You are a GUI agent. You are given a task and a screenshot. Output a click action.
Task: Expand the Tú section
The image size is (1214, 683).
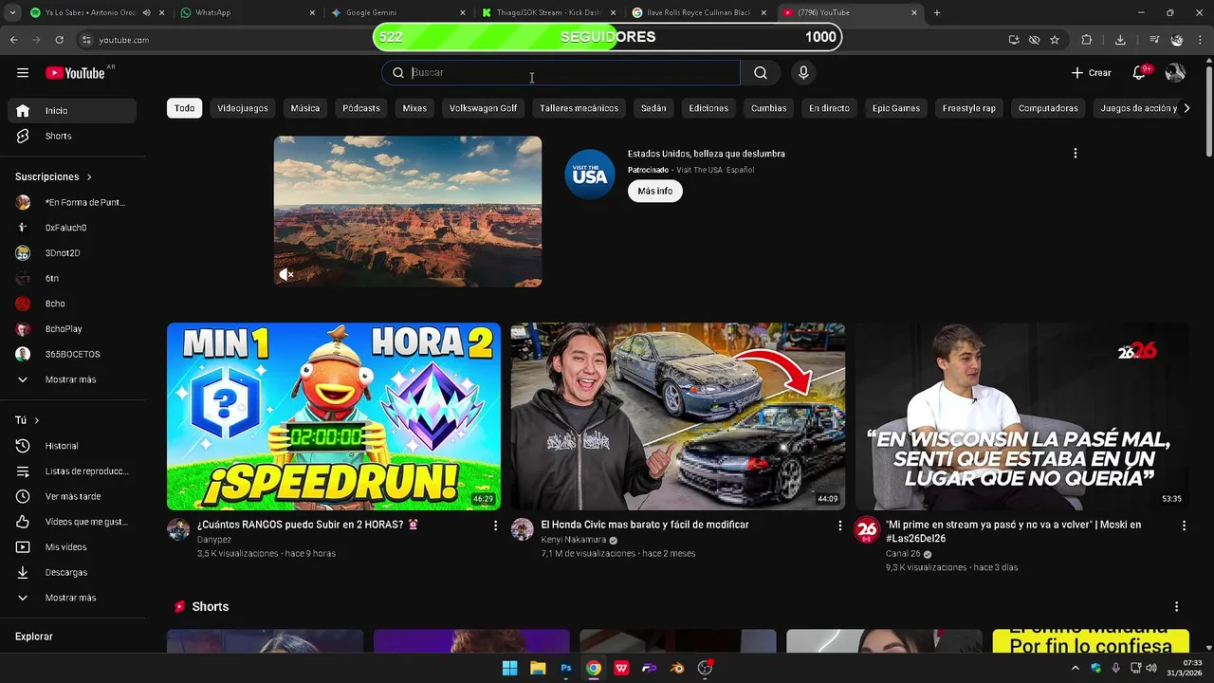[28, 420]
